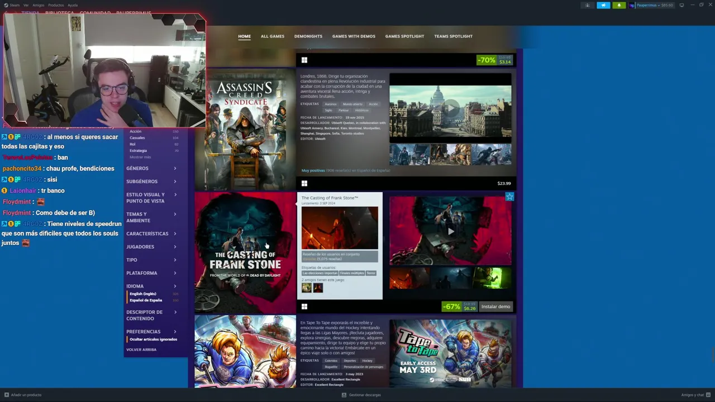Open the Amigos menu
Screen dimensions: 715x402
tap(38, 5)
